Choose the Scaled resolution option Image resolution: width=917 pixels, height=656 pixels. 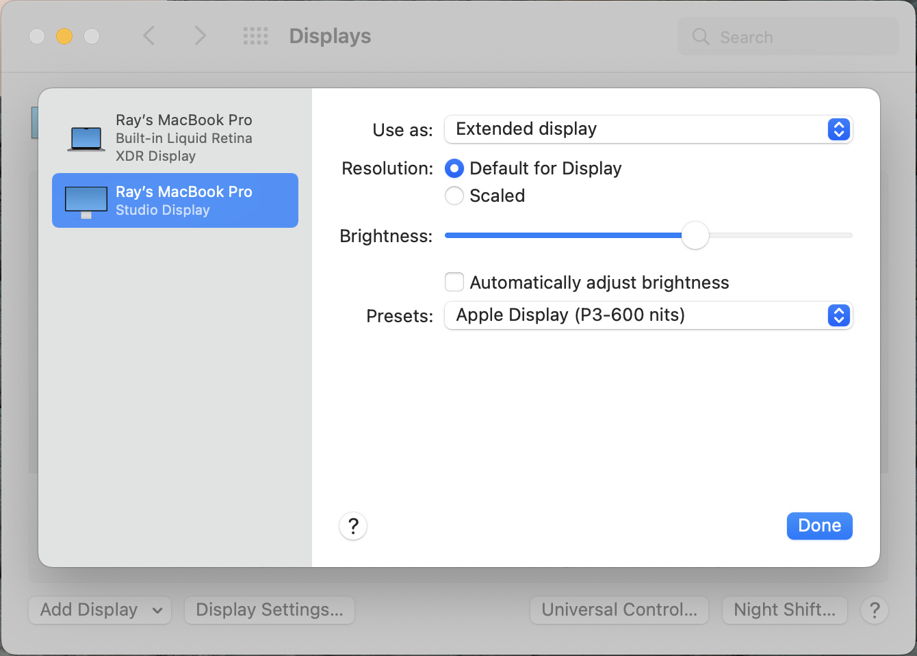tap(454, 196)
